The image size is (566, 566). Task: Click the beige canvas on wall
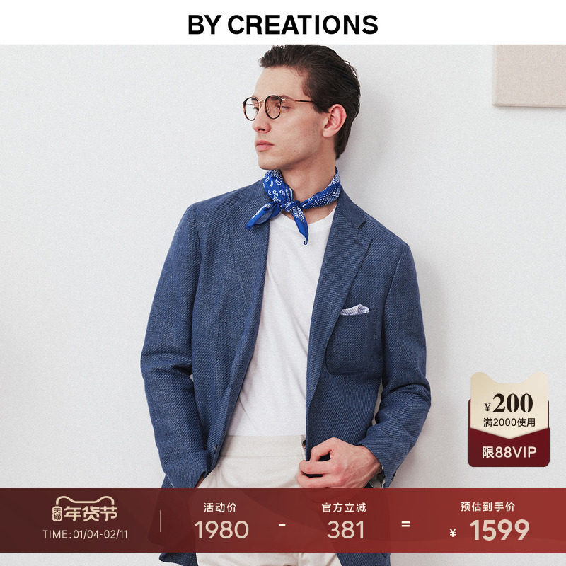tap(529, 75)
